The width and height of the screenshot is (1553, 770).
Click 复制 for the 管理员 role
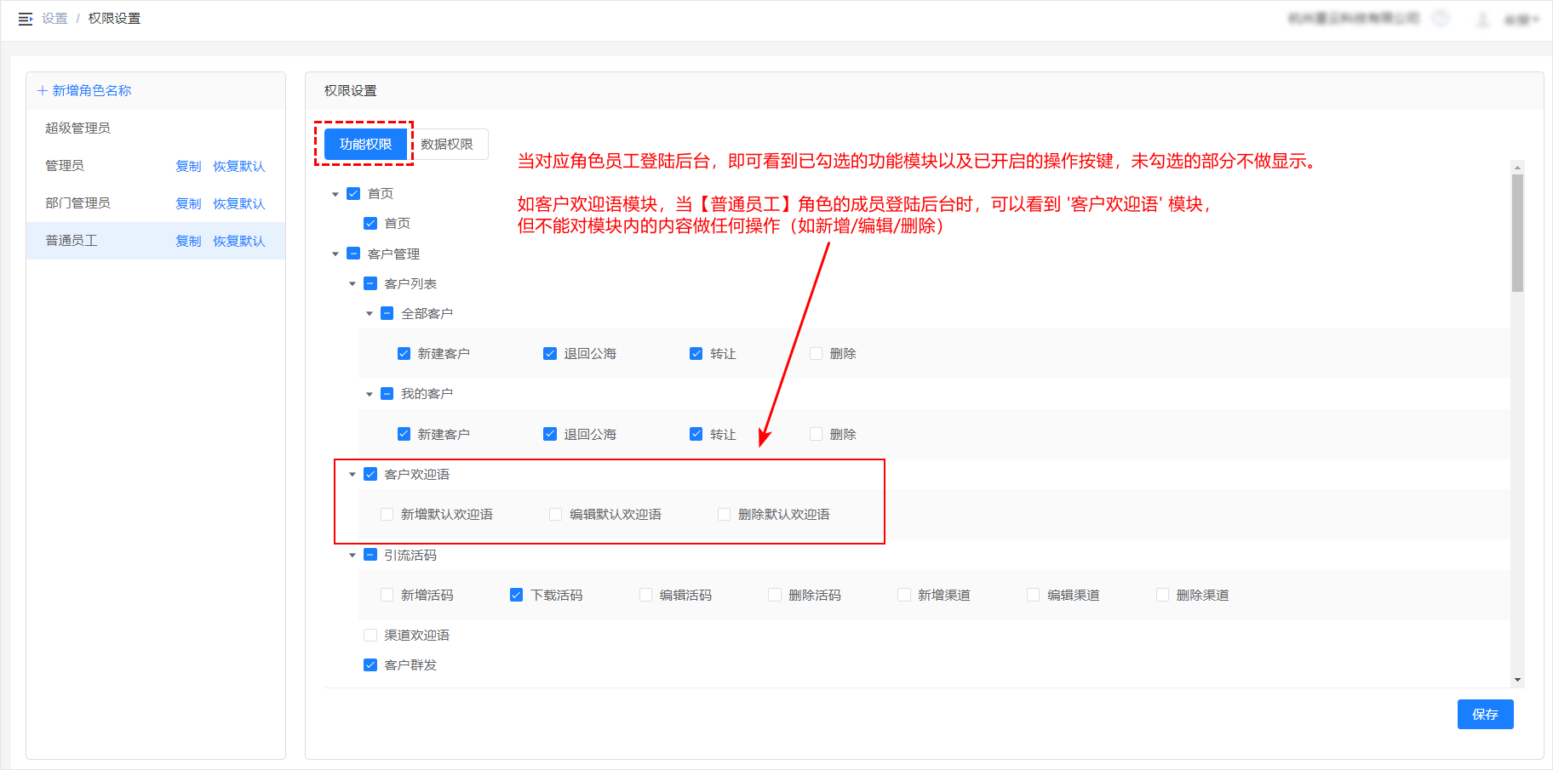tap(188, 167)
